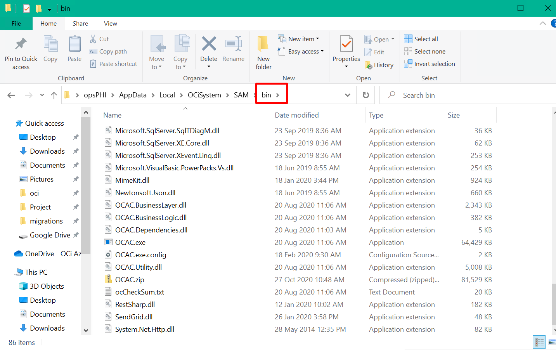Create a New folder
Screen dimensions: 556x350
pyautogui.click(x=263, y=53)
